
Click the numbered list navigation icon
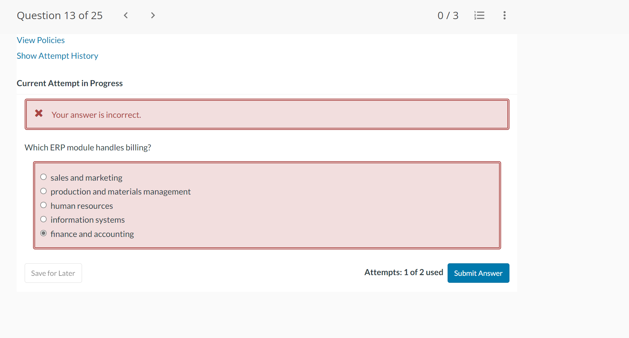click(x=479, y=15)
